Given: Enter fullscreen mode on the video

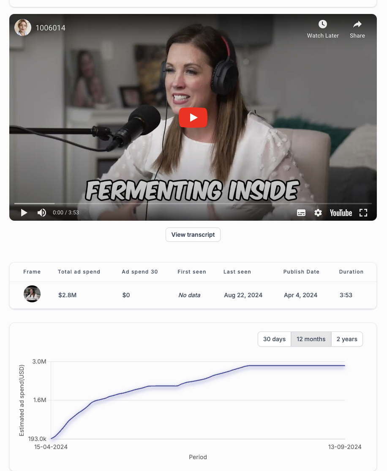Looking at the screenshot, I should pos(363,213).
